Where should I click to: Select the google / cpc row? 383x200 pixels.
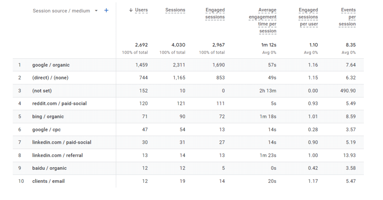coord(46,129)
